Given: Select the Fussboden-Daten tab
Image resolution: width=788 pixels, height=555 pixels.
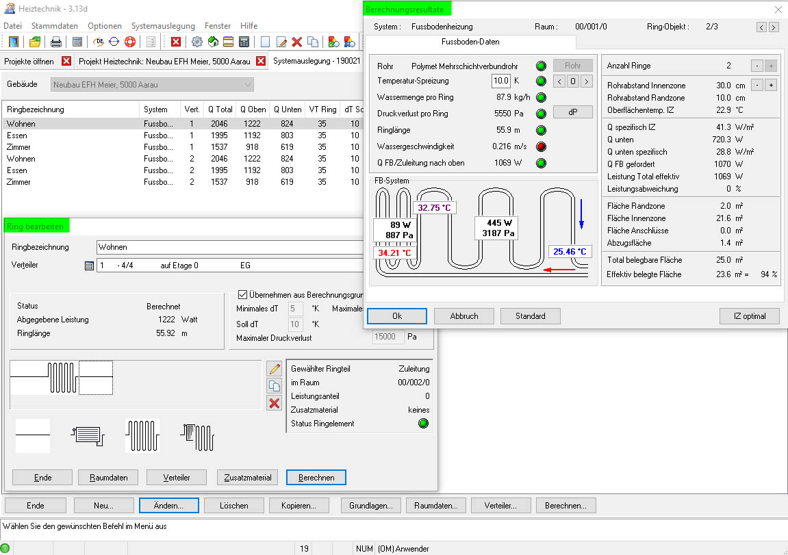Looking at the screenshot, I should click(x=470, y=42).
